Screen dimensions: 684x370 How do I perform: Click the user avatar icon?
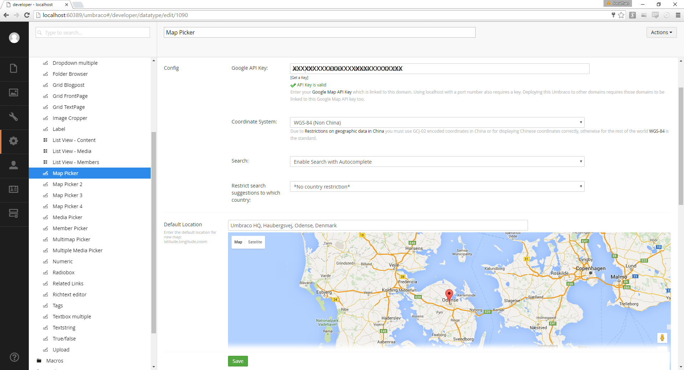pyautogui.click(x=14, y=38)
